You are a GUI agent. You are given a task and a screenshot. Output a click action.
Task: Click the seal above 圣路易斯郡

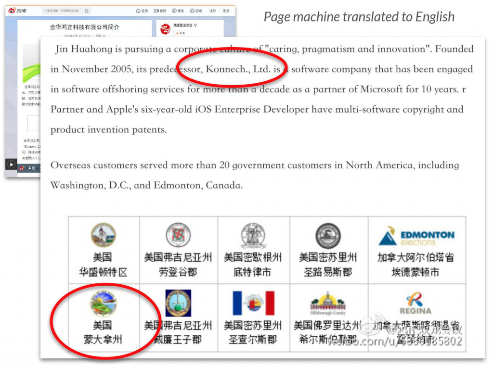coord(328,235)
